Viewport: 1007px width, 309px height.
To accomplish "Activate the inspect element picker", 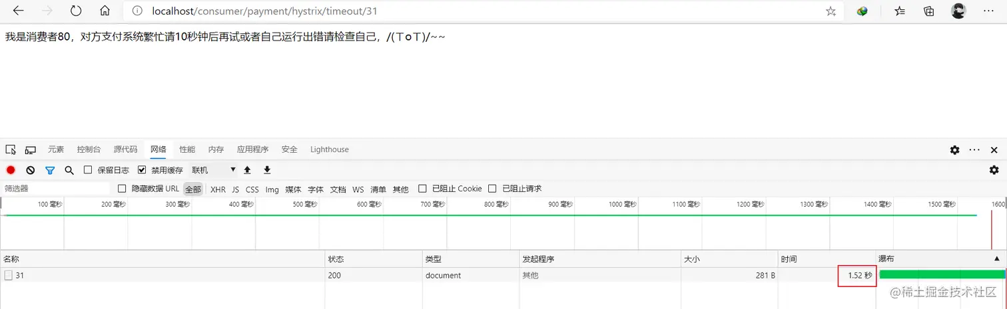I will coord(11,150).
